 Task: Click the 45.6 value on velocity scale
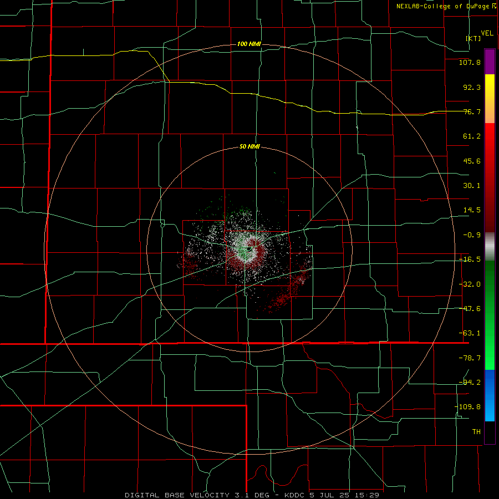click(x=472, y=161)
